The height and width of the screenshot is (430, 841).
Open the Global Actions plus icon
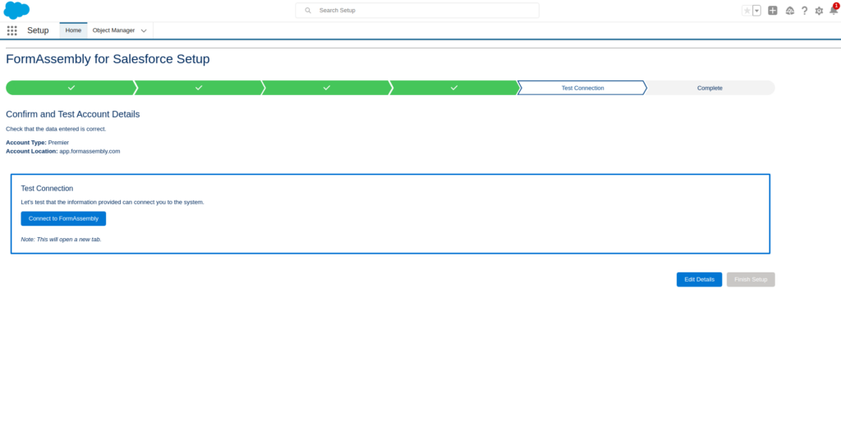click(x=772, y=11)
